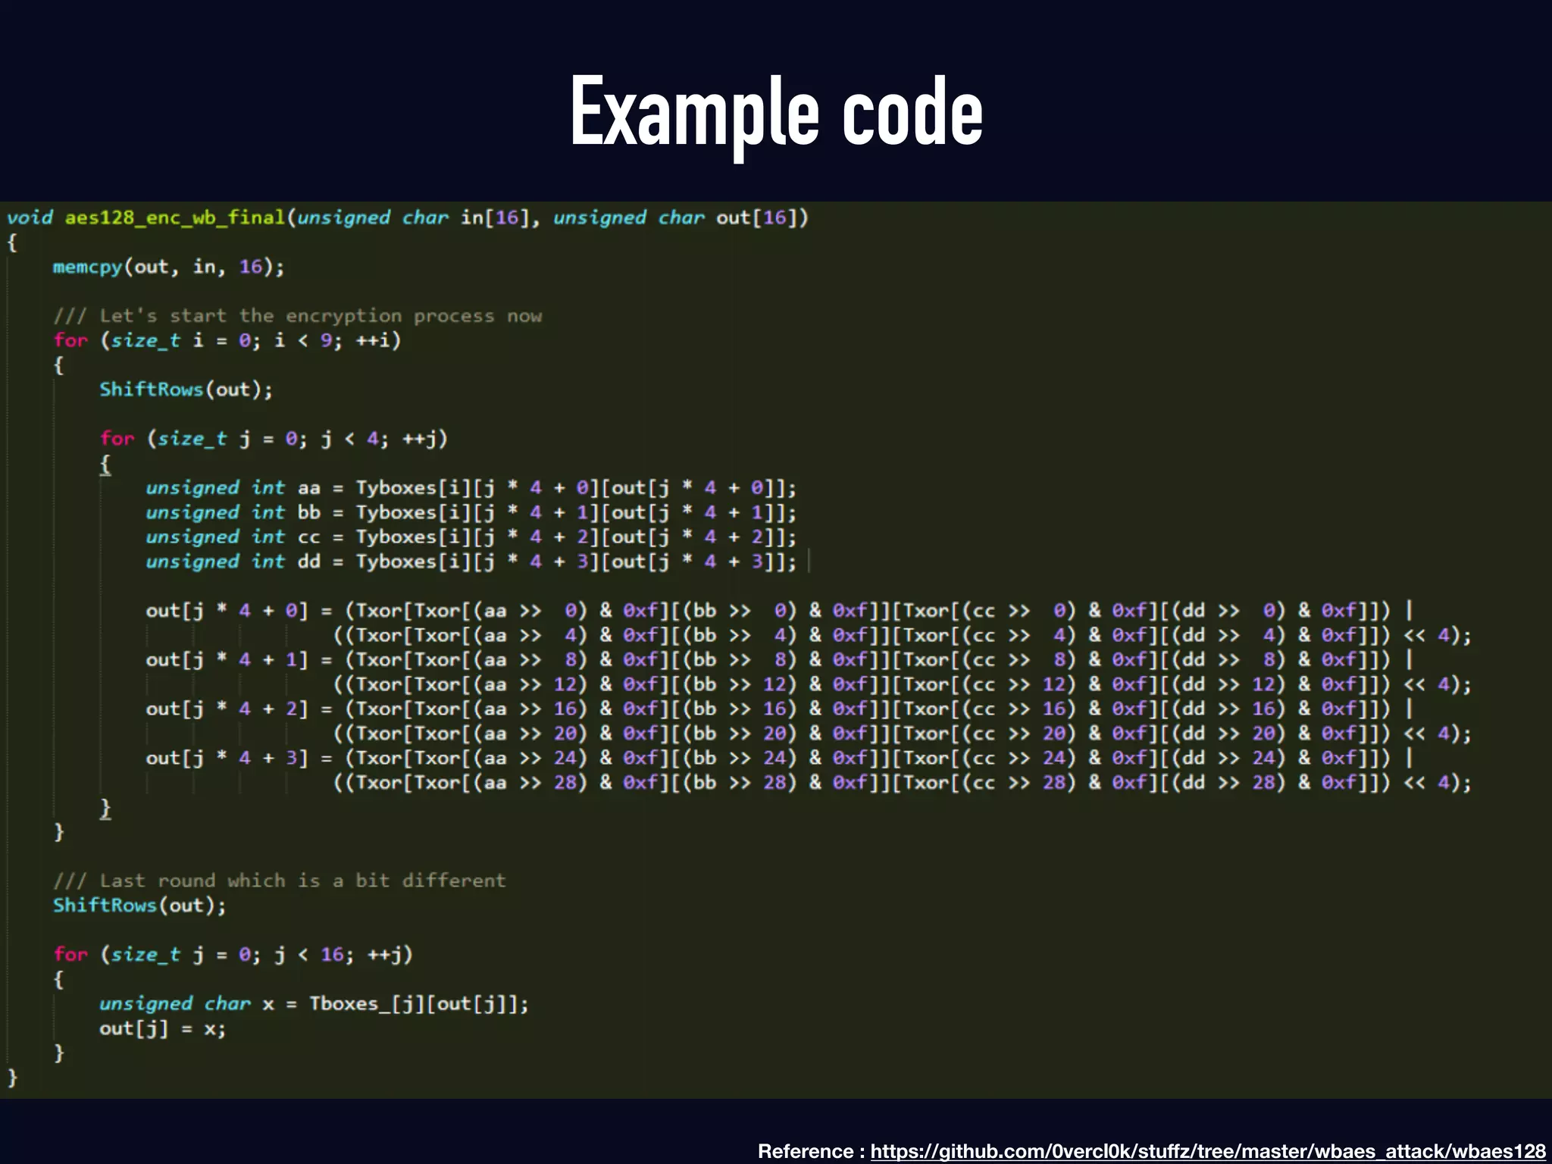Image resolution: width=1552 pixels, height=1164 pixels.
Task: Click the aes128_enc_wb_final function name
Action: [x=174, y=218]
